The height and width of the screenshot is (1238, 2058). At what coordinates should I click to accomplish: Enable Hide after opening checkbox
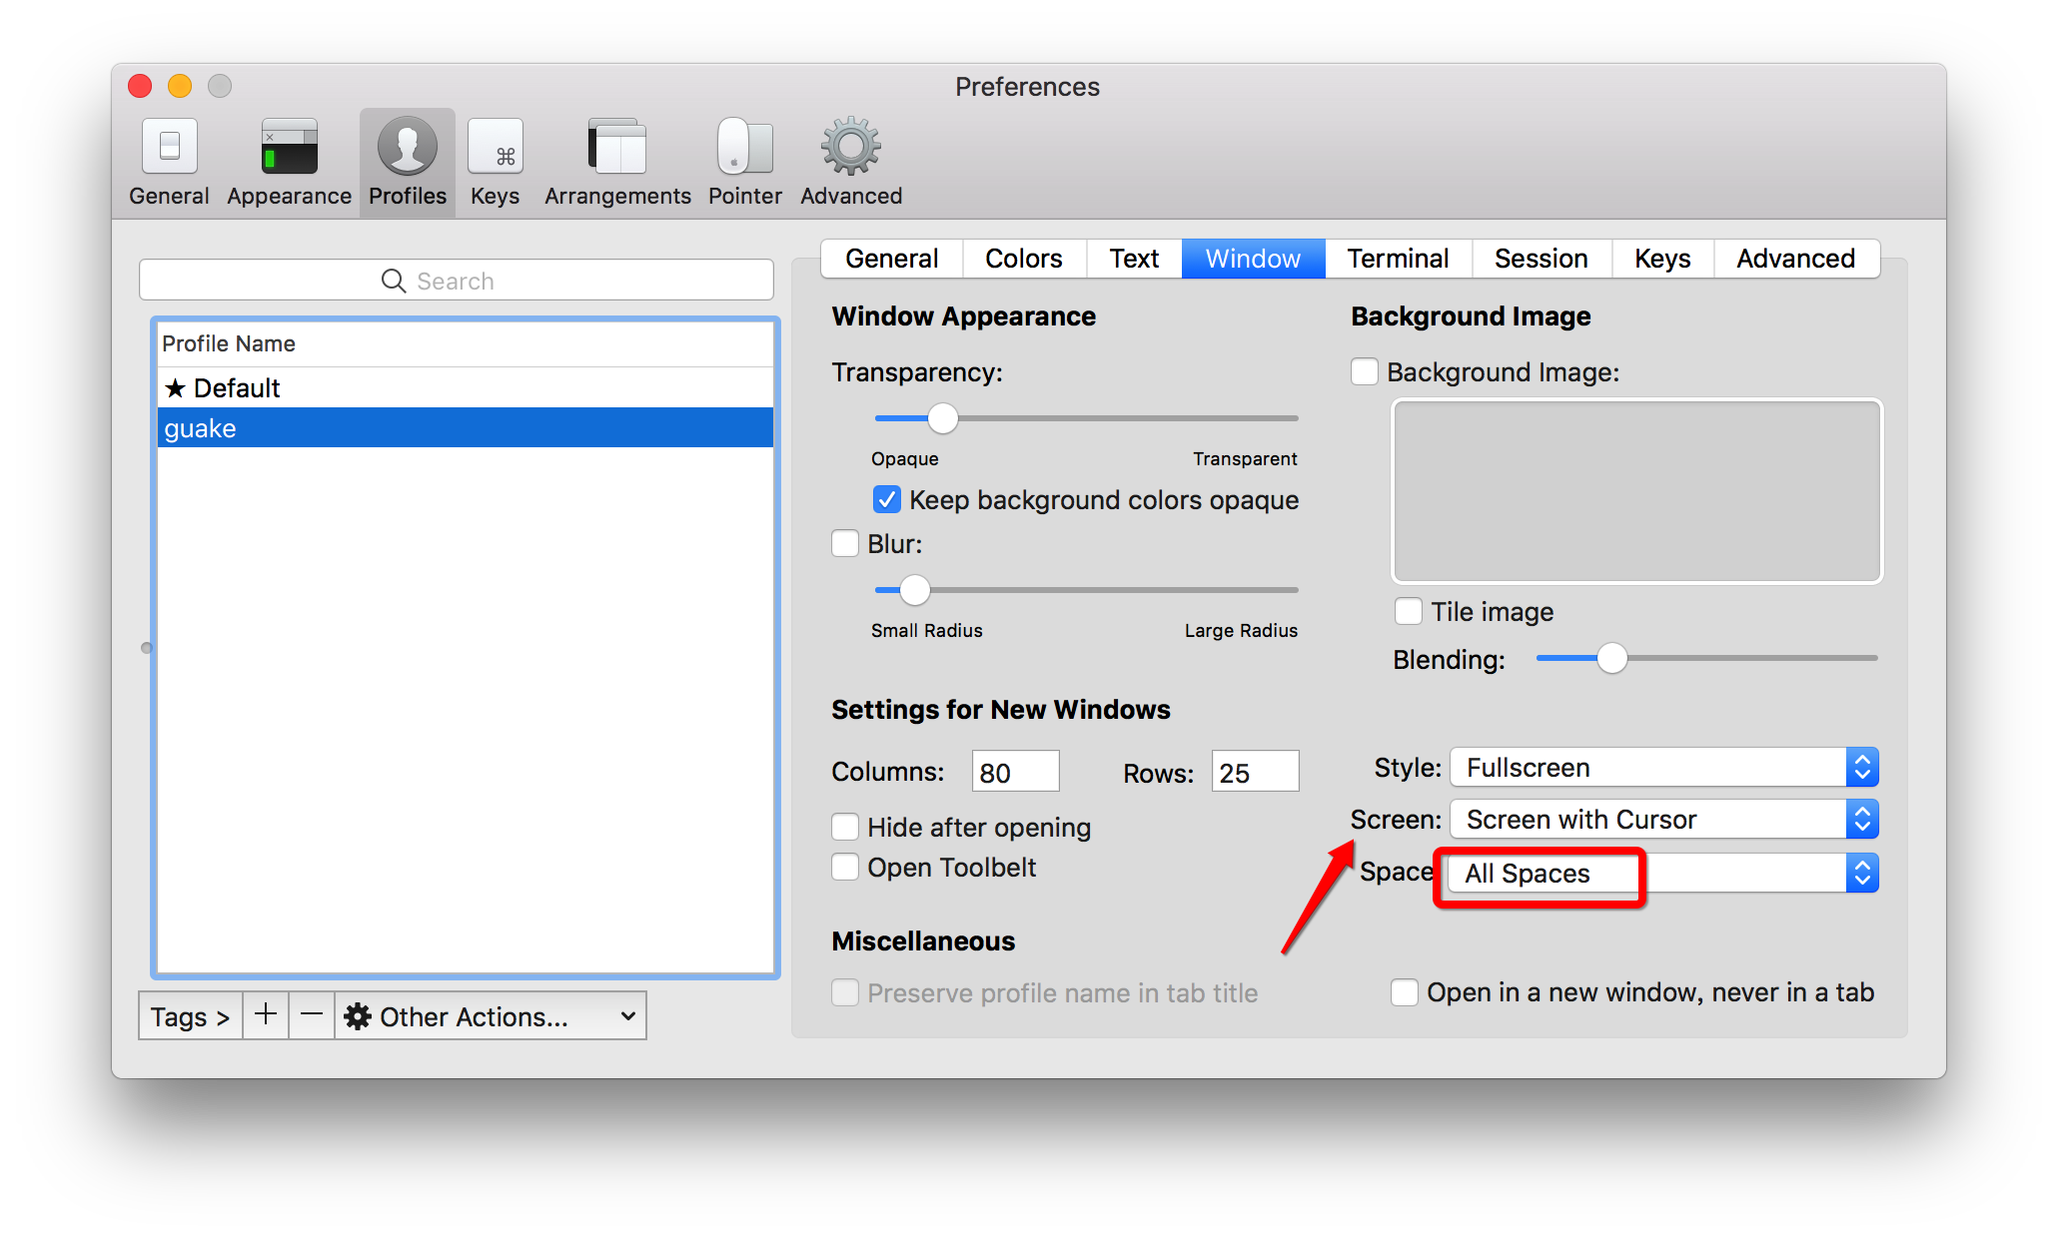(x=845, y=827)
